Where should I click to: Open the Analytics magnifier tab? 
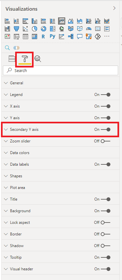[x=38, y=58]
